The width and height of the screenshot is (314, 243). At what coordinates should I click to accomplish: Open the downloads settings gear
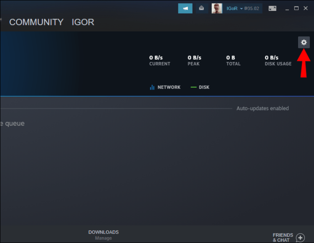point(304,42)
